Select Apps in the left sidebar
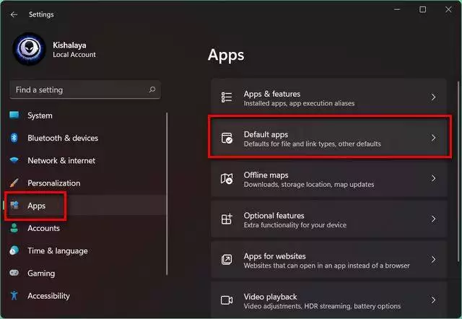Viewport: 462px width, 319px height. coord(36,206)
